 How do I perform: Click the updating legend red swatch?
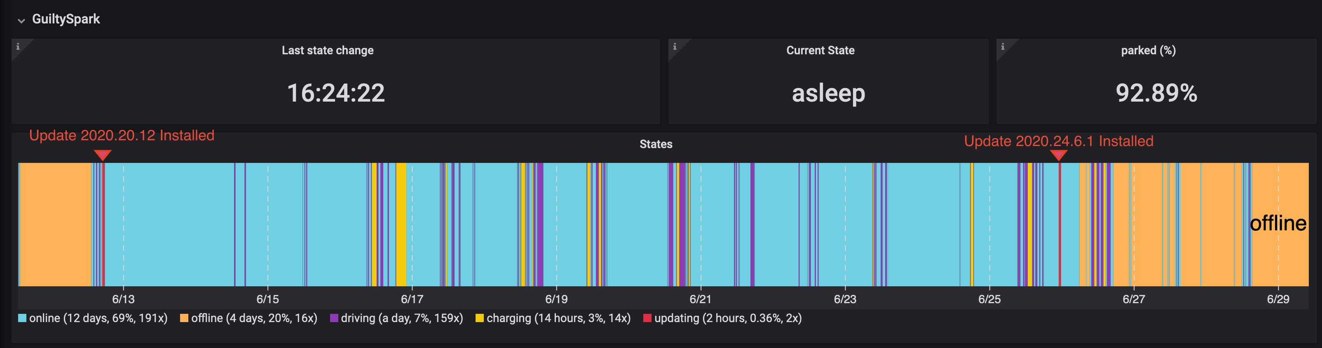(x=647, y=318)
